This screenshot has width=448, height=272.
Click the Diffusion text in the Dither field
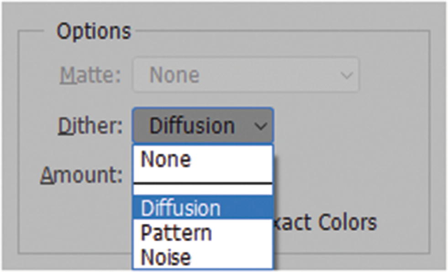[x=192, y=126]
